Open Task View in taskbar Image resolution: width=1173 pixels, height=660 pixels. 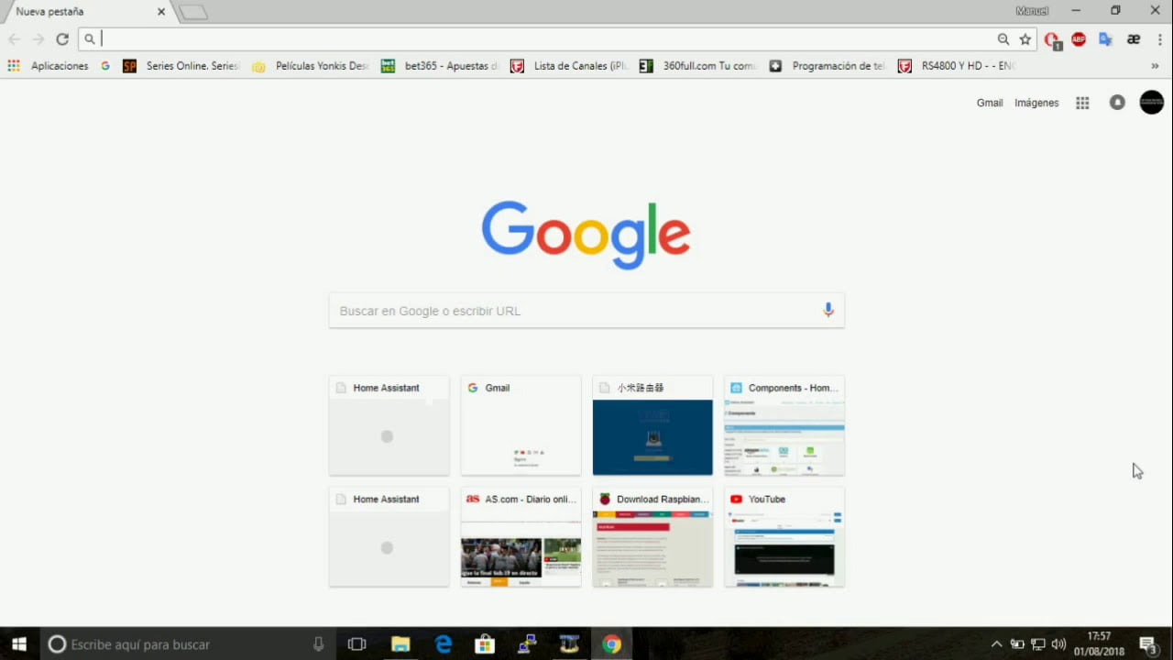click(357, 644)
